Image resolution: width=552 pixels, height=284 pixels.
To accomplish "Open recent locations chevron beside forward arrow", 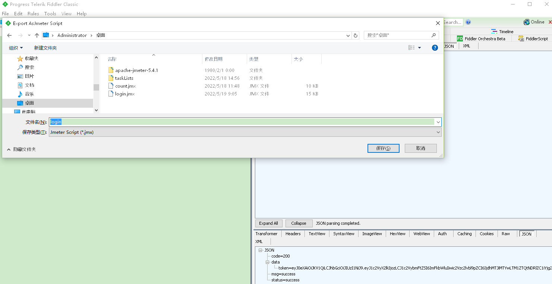I will pos(29,35).
